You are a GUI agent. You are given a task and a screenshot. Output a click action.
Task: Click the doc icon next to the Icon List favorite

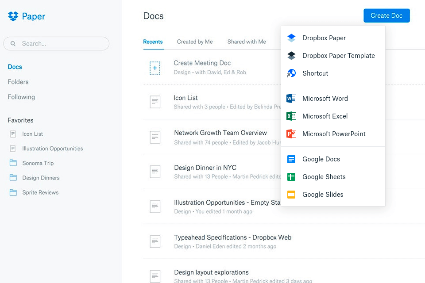tap(13, 134)
